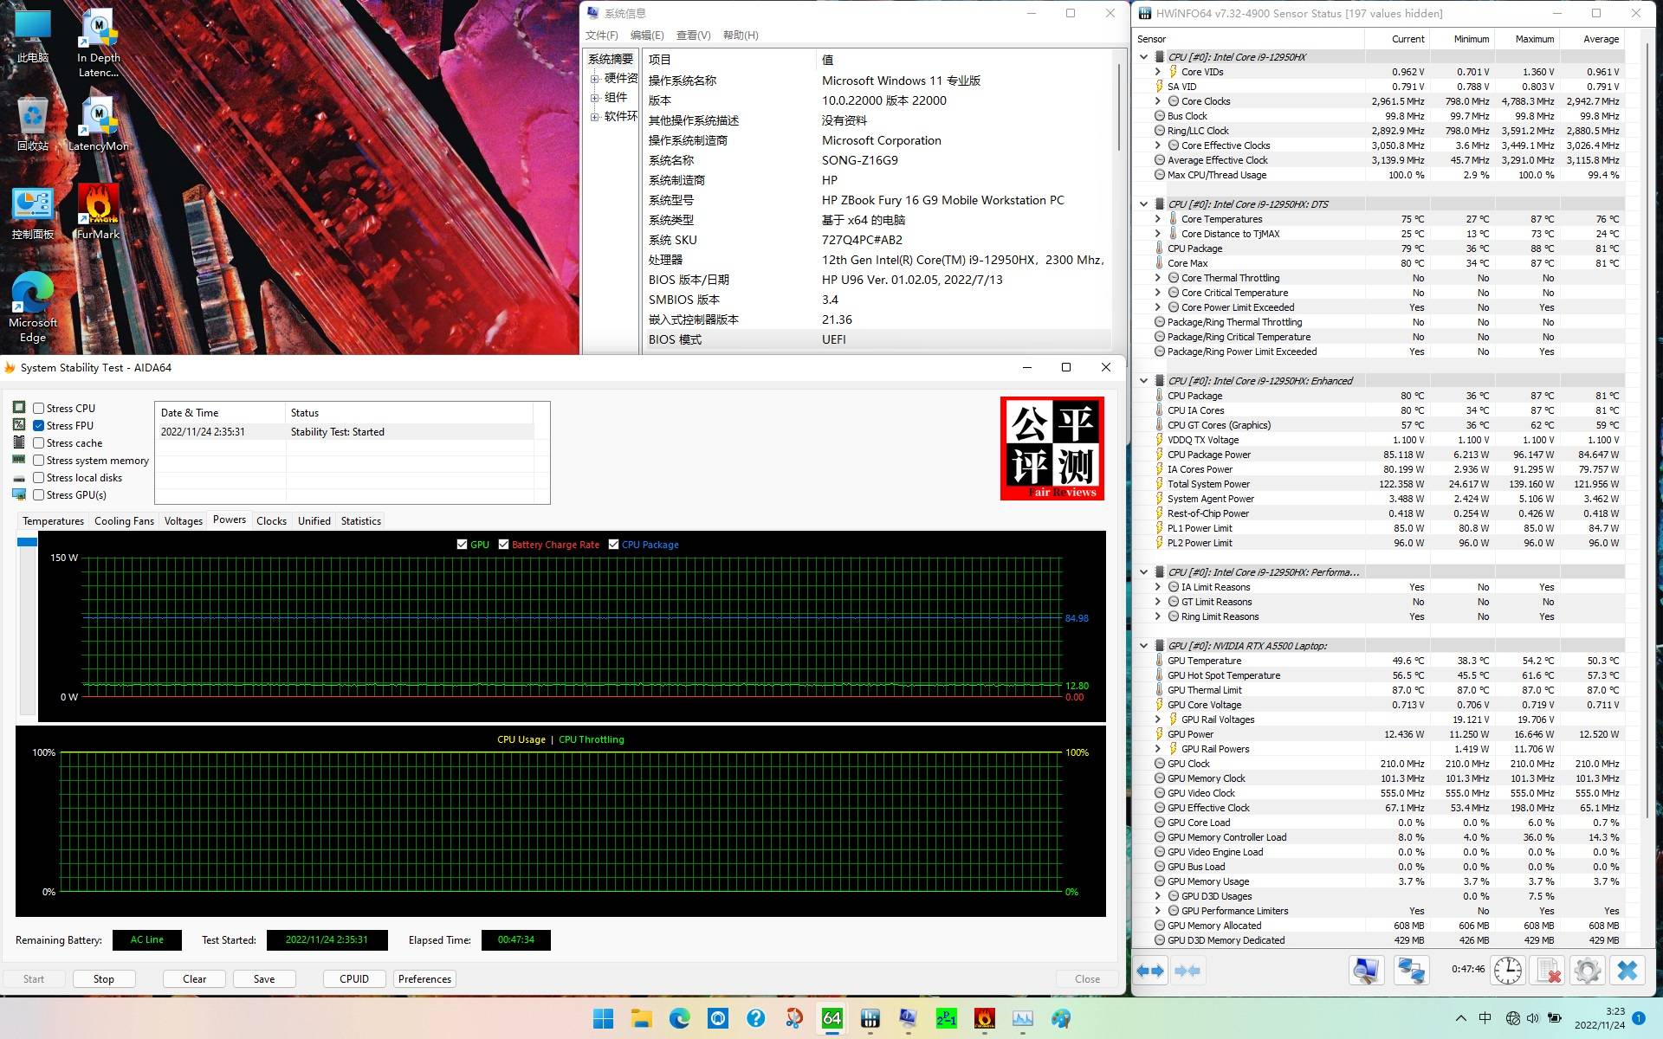The height and width of the screenshot is (1039, 1663).
Task: Collapse the NVIDIA RTX A5500 Laptop section
Action: [x=1144, y=645]
